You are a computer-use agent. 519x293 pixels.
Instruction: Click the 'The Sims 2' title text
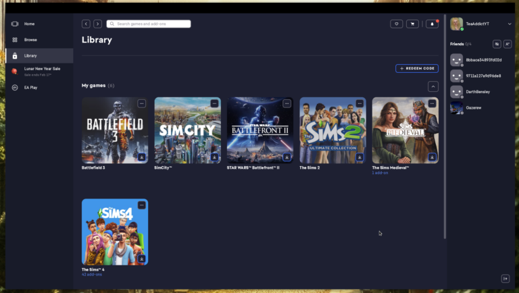(310, 167)
